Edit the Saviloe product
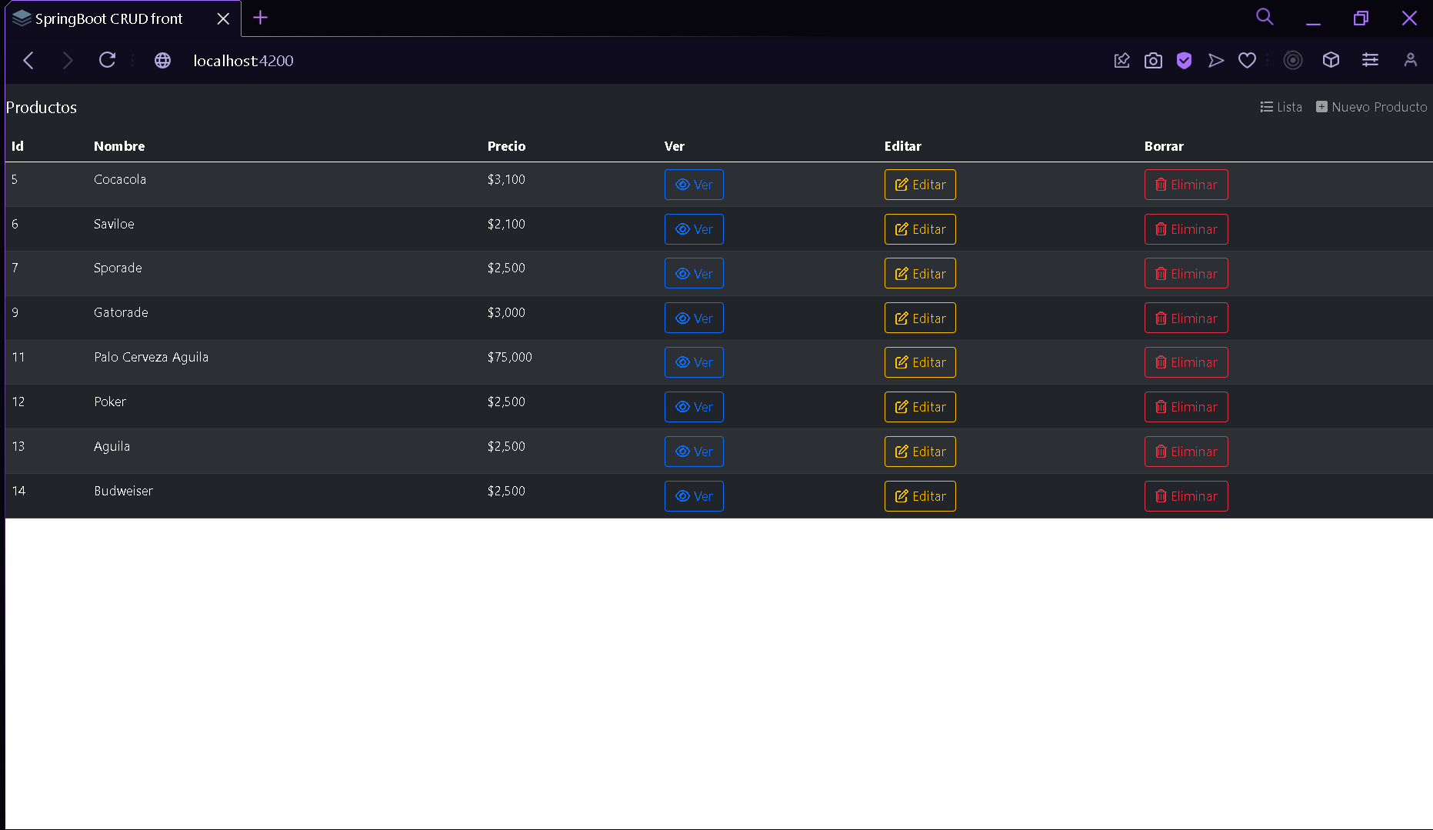Screen dimensions: 1433x830 (920, 229)
